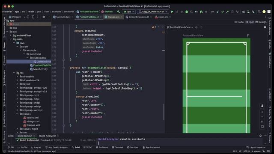Click the football field design preview

216,86
